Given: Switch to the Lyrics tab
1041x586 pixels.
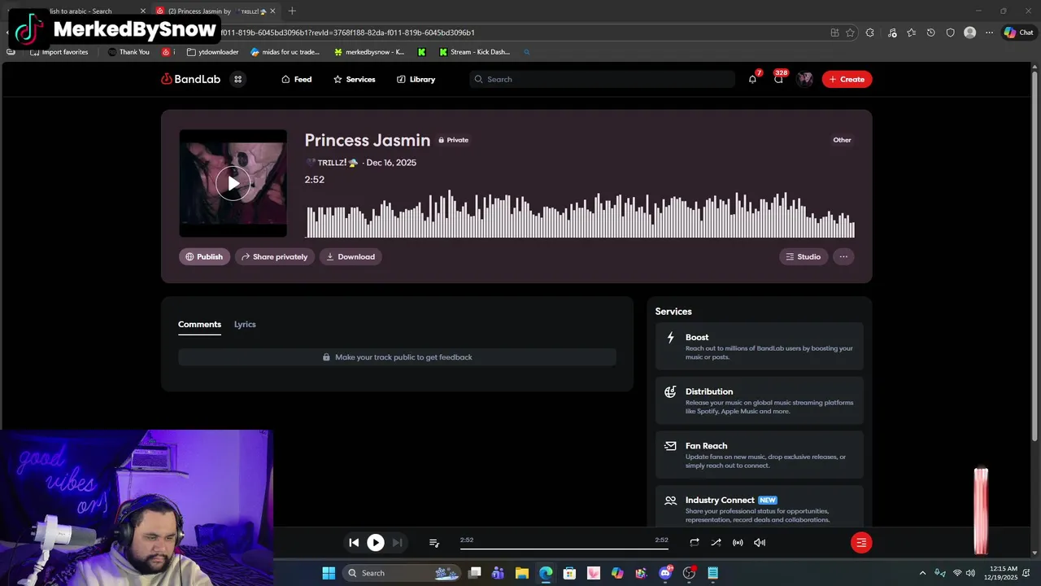Looking at the screenshot, I should [x=245, y=324].
